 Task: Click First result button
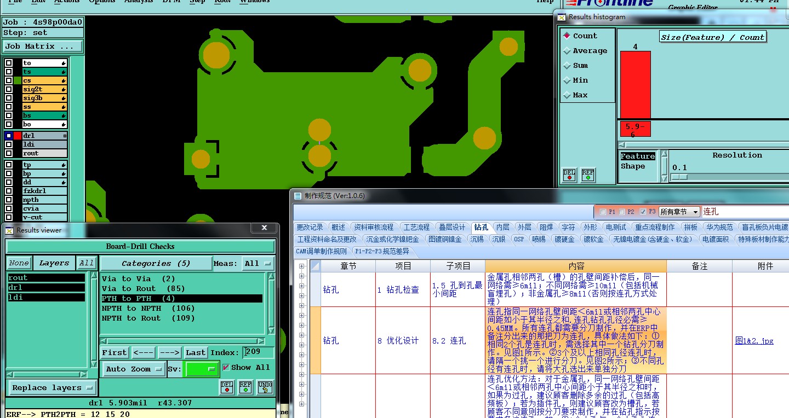pos(115,353)
